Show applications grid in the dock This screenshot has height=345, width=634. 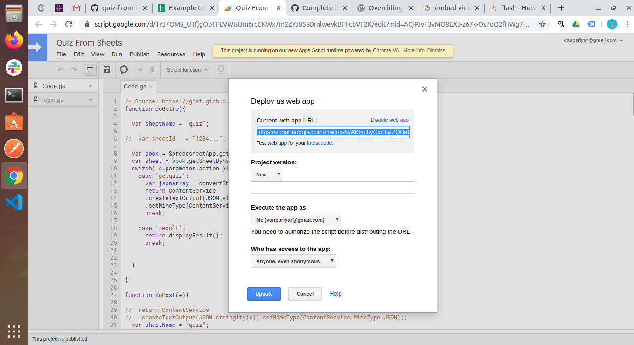coord(14,331)
